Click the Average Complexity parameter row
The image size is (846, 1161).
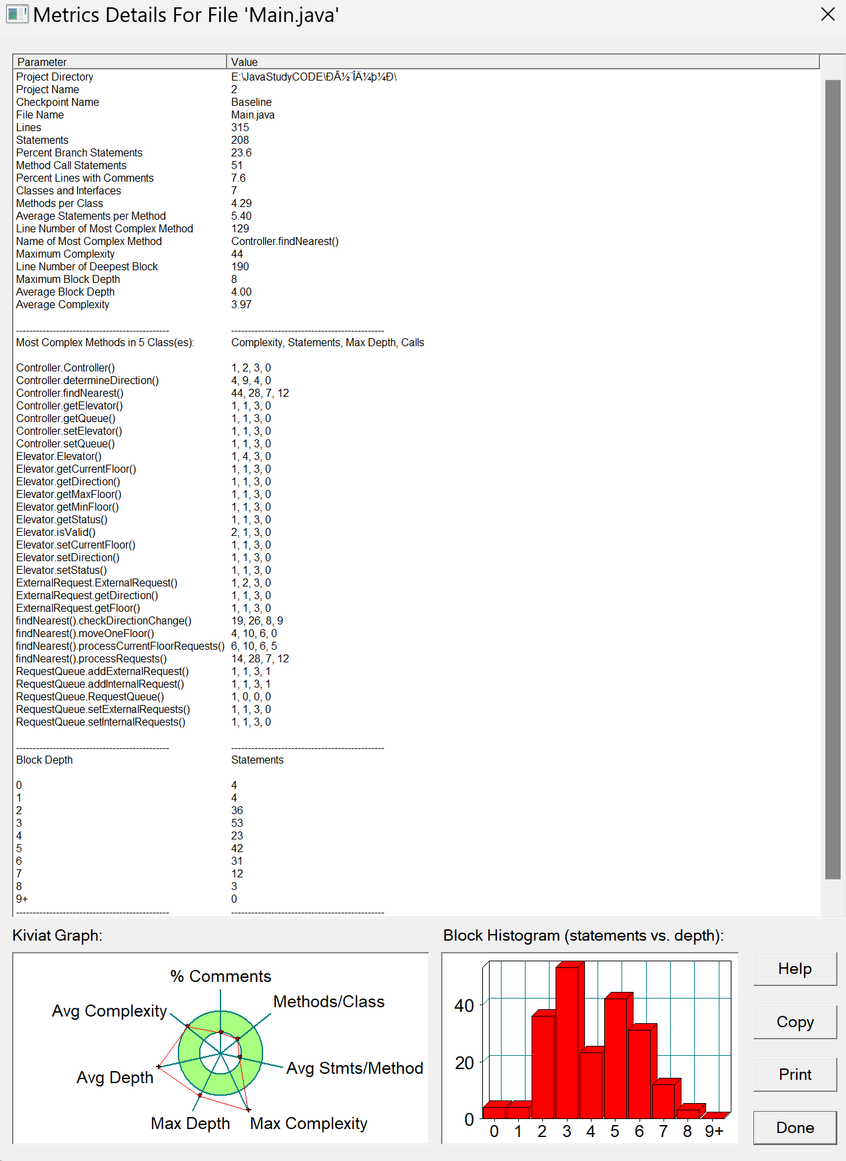pyautogui.click(x=416, y=305)
